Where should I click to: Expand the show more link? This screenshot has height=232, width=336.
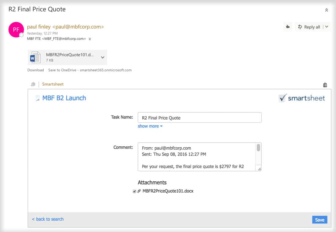pyautogui.click(x=150, y=126)
